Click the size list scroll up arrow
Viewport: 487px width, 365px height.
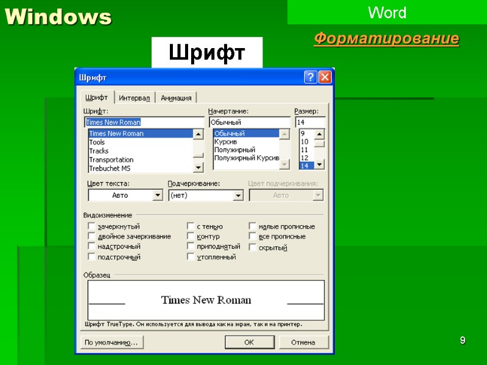click(x=319, y=134)
